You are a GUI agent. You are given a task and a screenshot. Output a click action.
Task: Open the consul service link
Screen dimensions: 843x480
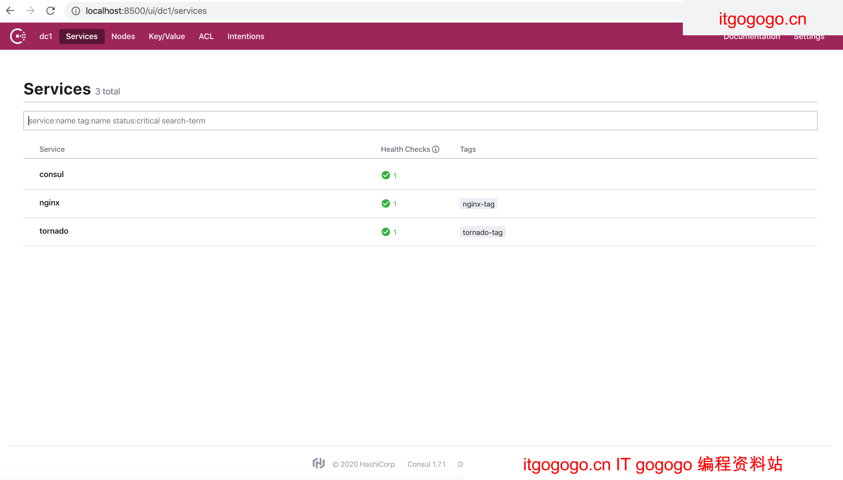click(51, 174)
